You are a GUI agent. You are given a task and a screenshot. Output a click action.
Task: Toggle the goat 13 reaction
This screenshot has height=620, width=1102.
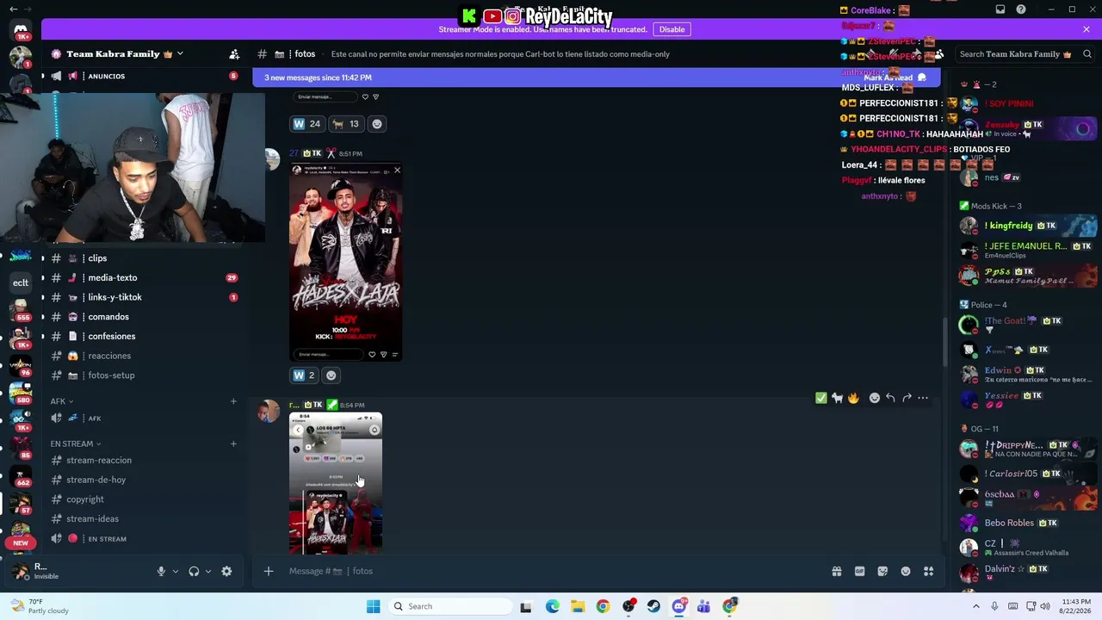tap(346, 124)
